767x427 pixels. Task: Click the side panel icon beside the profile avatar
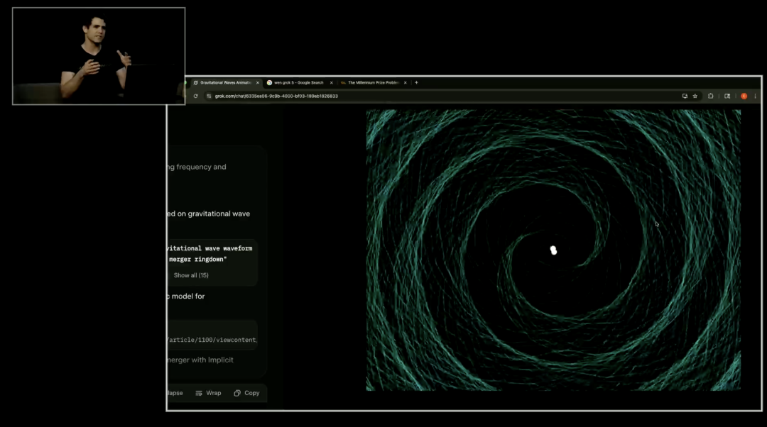pyautogui.click(x=728, y=96)
